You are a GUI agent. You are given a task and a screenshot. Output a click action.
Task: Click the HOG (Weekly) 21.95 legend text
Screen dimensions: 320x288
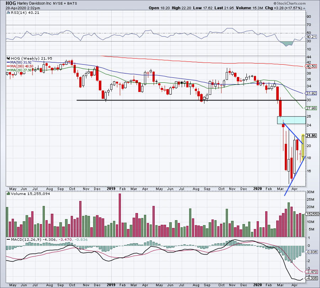coord(32,59)
